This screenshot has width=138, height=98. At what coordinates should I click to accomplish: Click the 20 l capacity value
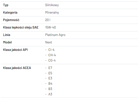click(48, 20)
